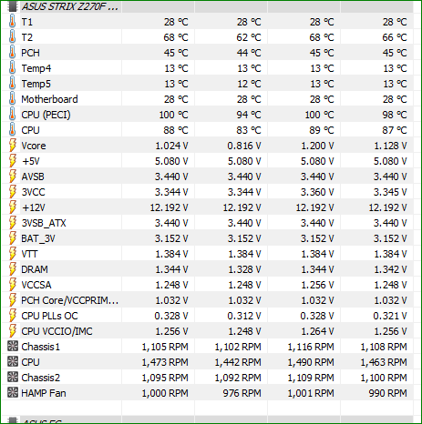Click the lightning bolt icon beside Vcore
The height and width of the screenshot is (424, 422).
(x=13, y=146)
